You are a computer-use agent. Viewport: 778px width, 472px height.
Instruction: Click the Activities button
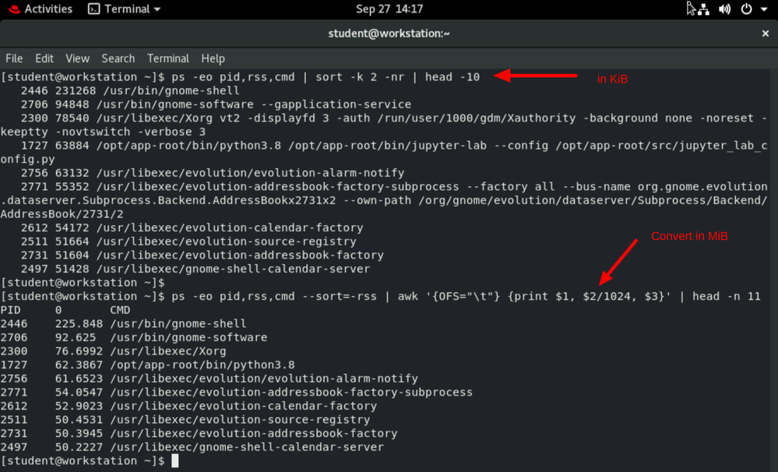pyautogui.click(x=48, y=9)
